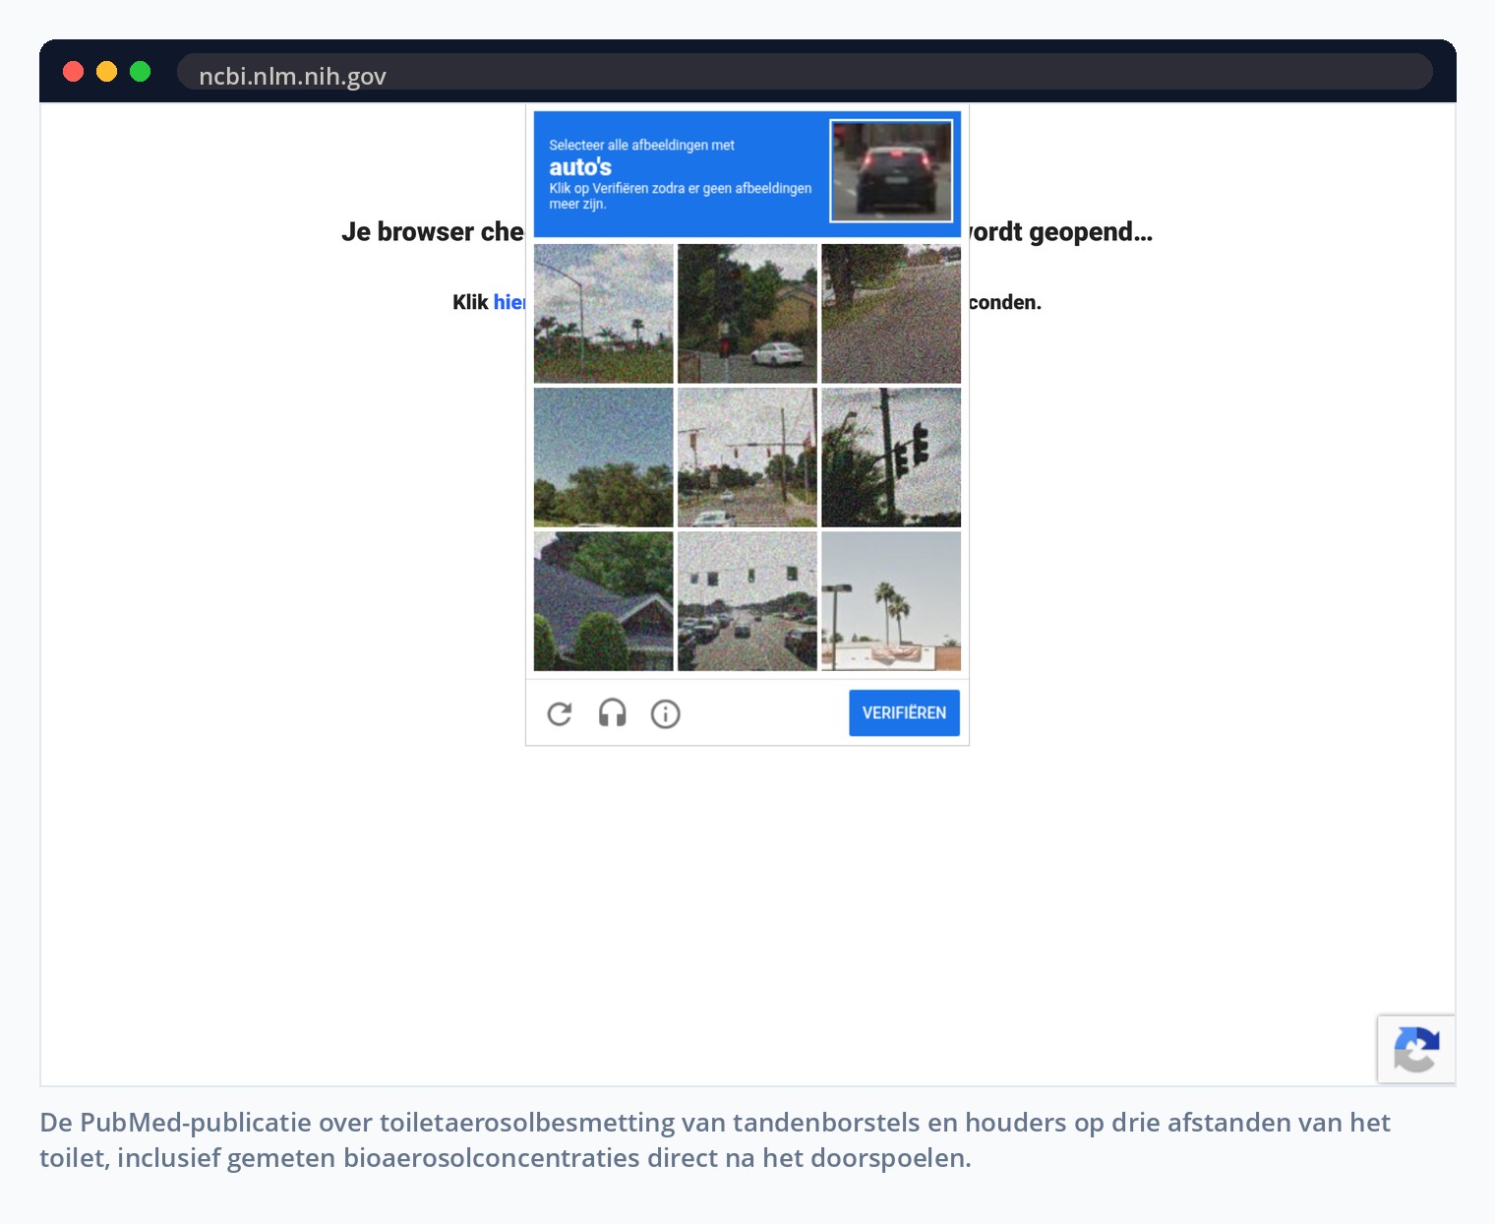Select the tile with only sky and treetops
This screenshot has width=1495, height=1224.
(604, 458)
